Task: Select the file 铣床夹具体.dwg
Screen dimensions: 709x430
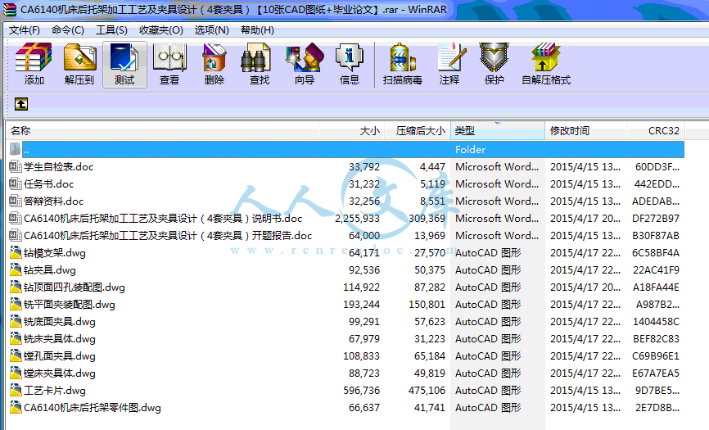Action: [x=59, y=338]
